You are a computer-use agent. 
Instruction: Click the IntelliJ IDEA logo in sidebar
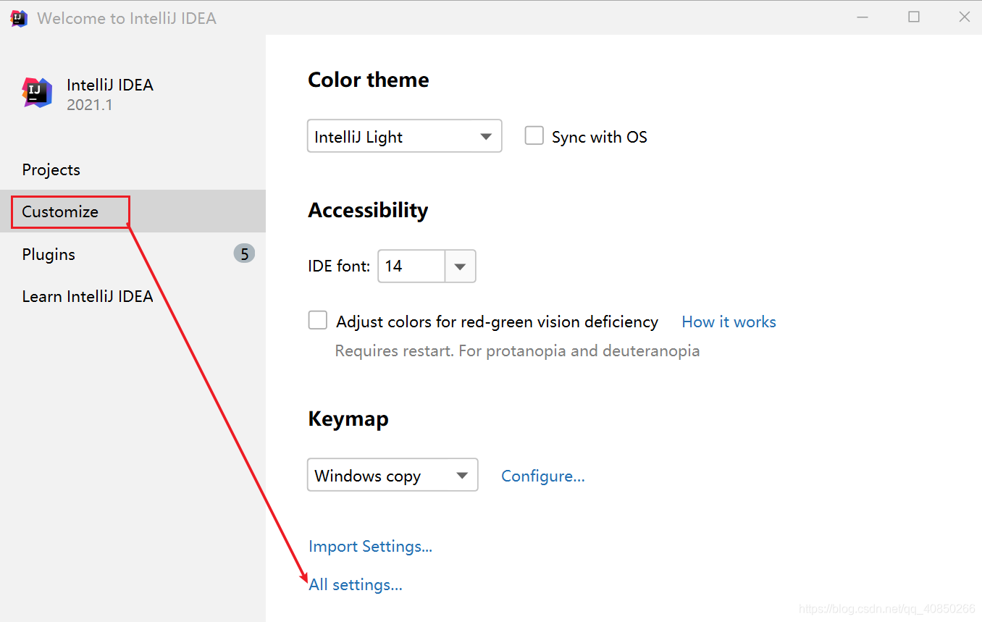tap(37, 93)
